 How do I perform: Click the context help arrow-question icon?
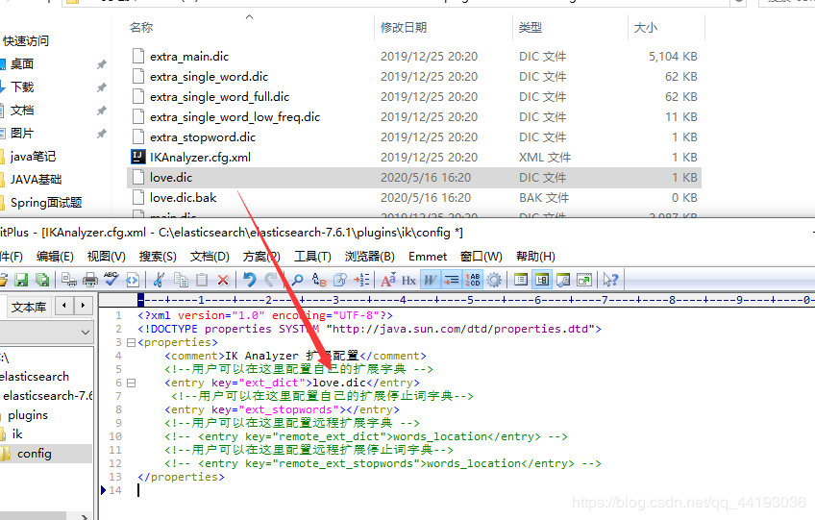point(610,280)
